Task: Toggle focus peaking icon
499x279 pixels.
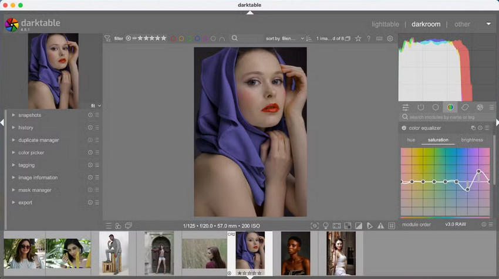Action: [x=315, y=226]
